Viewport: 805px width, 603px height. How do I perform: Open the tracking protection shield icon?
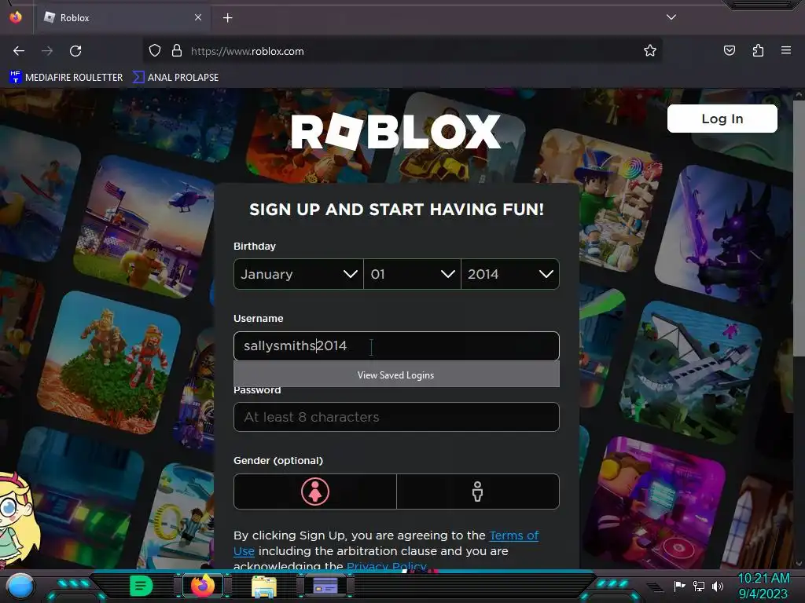155,50
